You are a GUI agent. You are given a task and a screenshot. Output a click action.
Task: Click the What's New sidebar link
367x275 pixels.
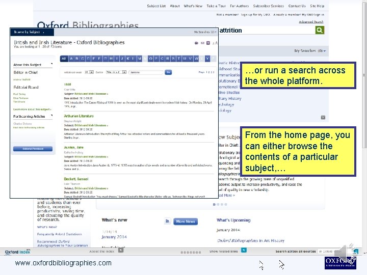[47, 227]
